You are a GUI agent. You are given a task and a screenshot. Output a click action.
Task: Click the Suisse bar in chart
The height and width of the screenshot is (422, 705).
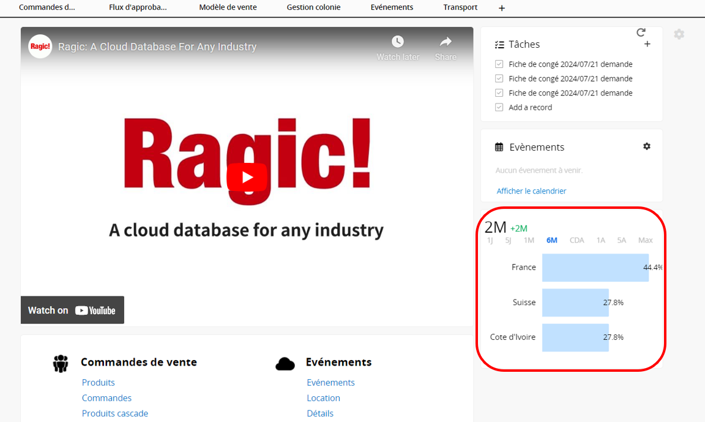(575, 303)
